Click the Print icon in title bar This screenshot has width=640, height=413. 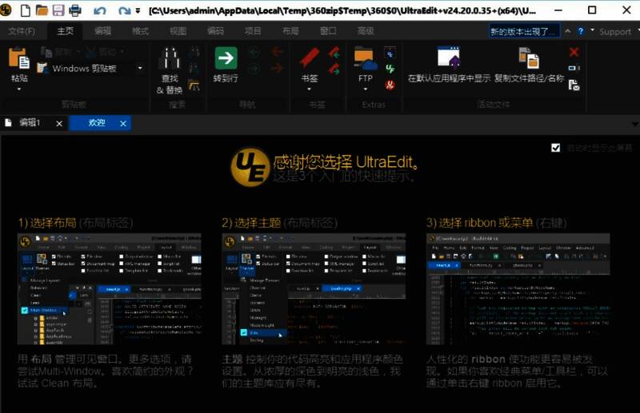pyautogui.click(x=75, y=11)
